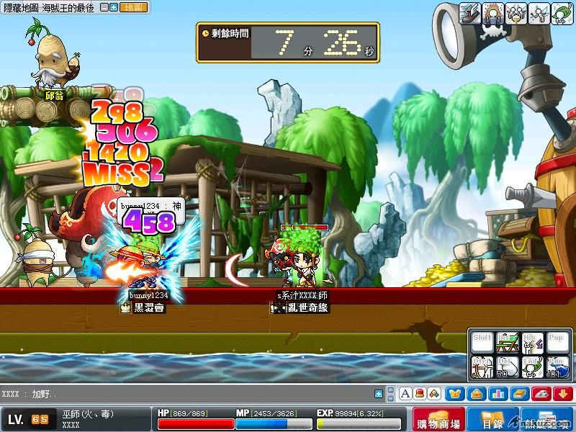
Task: Click the EXP value 99894[6.32%]
Action: [359, 413]
